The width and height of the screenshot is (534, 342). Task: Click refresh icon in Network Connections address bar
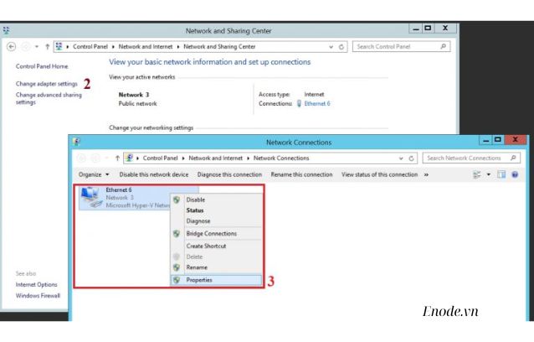tap(413, 158)
